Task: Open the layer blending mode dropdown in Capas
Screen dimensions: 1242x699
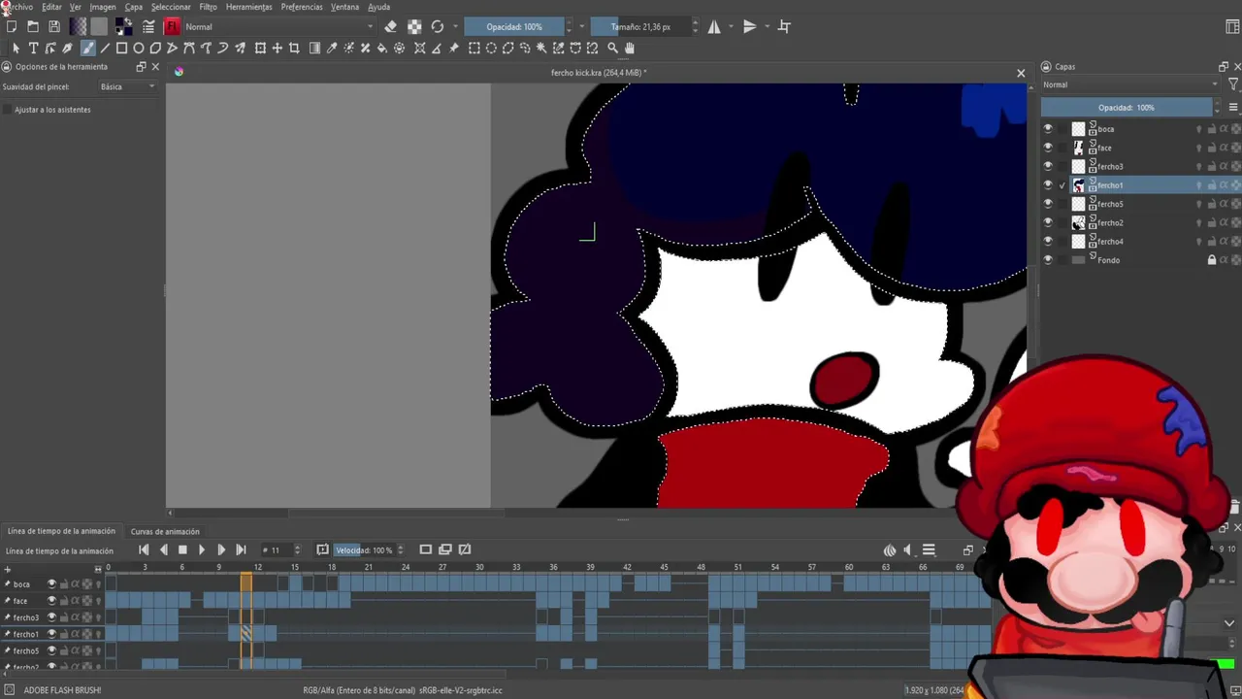Action: tap(1130, 84)
